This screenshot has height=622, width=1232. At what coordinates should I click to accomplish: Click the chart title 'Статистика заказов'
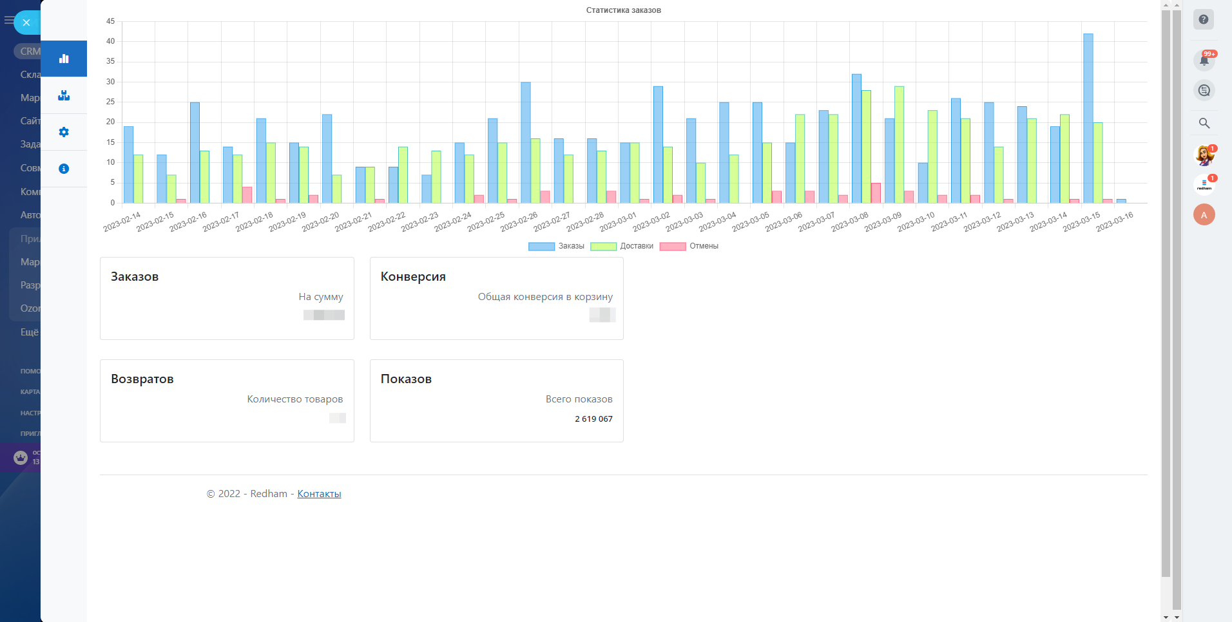tap(624, 10)
